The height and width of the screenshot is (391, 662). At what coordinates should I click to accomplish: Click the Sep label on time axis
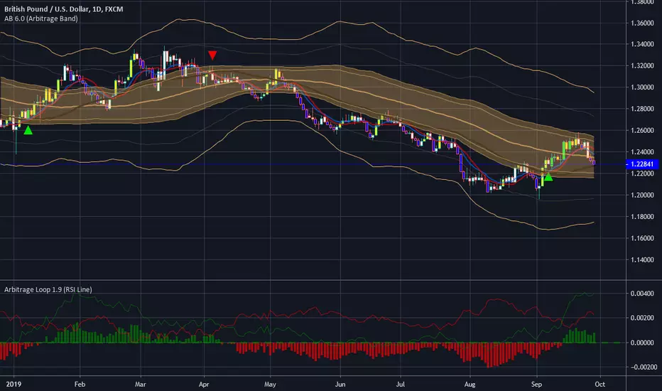tap(536, 385)
